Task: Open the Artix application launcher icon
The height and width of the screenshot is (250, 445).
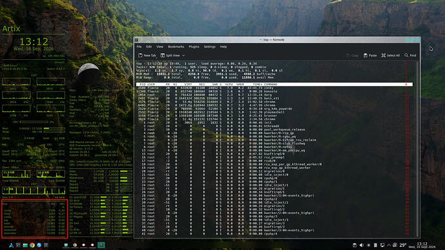Action: [x=11, y=245]
